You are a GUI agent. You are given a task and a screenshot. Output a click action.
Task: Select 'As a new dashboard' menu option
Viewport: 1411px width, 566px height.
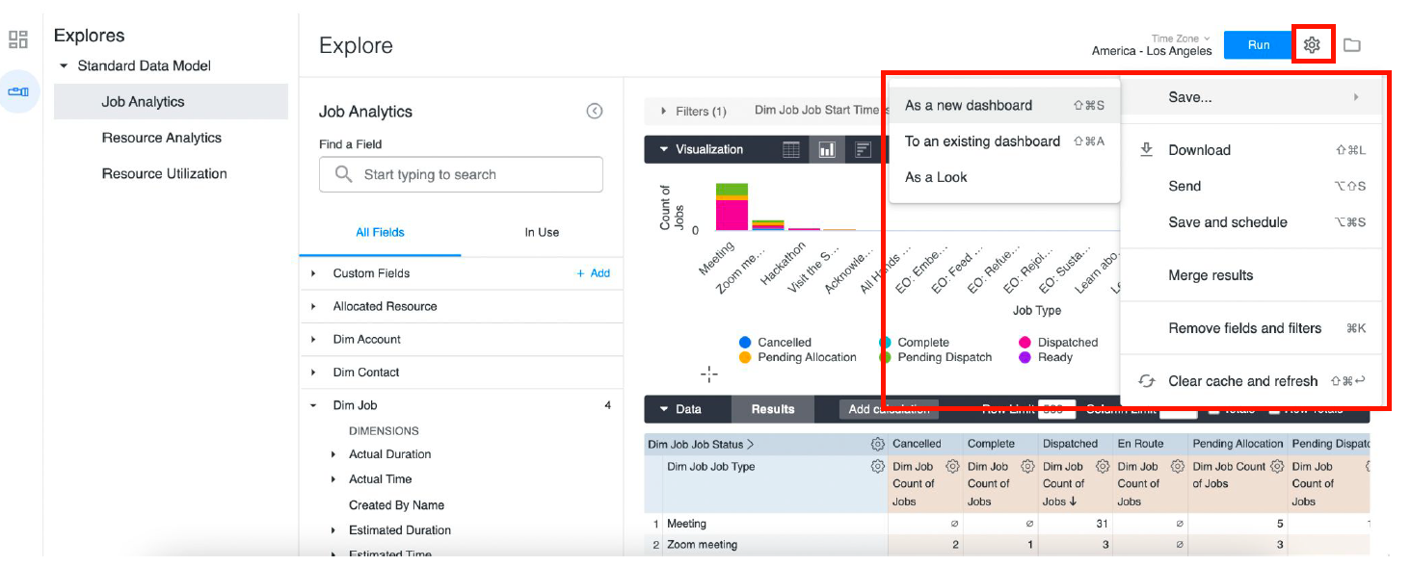tap(969, 106)
